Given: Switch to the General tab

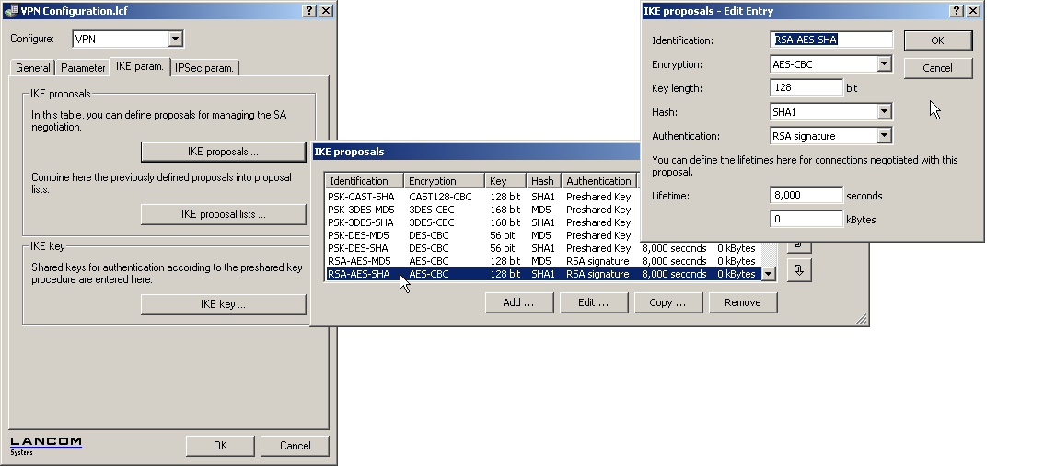Looking at the screenshot, I should (x=33, y=68).
